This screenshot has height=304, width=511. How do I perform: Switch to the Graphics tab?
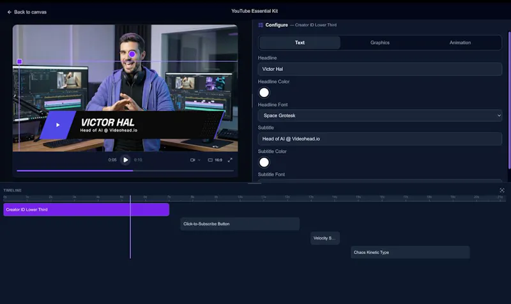tap(379, 43)
